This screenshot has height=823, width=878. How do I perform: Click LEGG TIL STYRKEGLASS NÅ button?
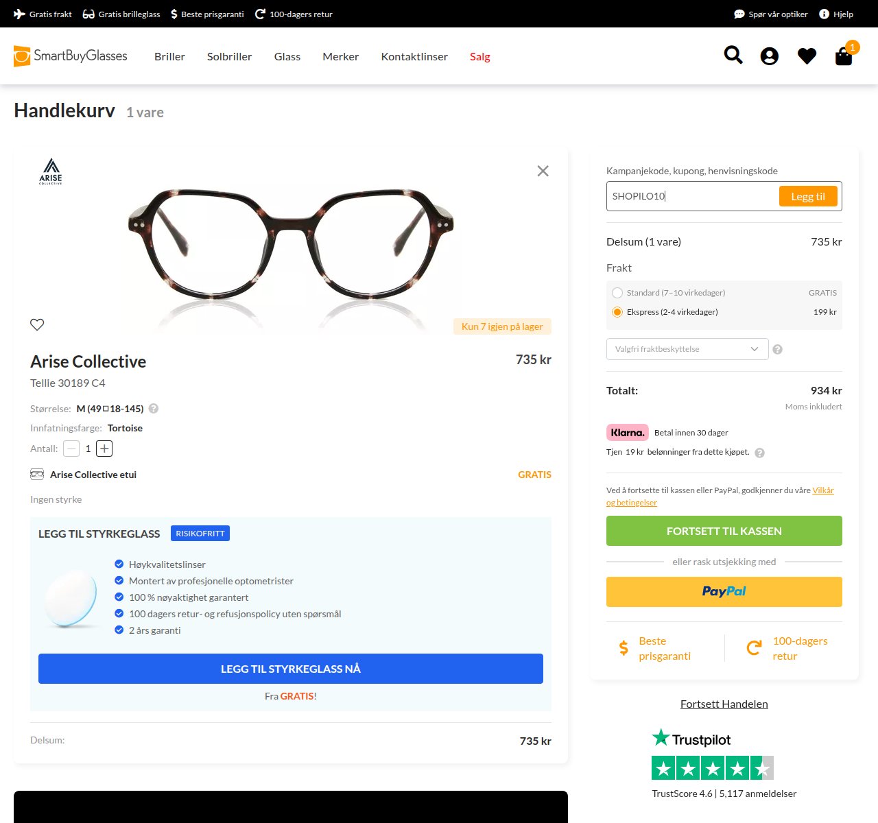point(291,669)
